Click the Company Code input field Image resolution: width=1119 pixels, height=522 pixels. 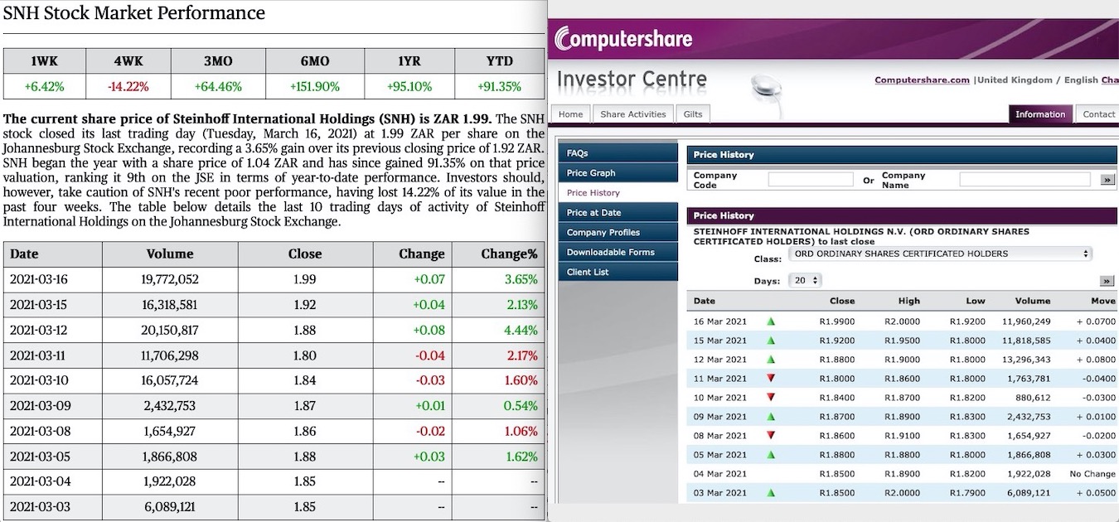(810, 180)
